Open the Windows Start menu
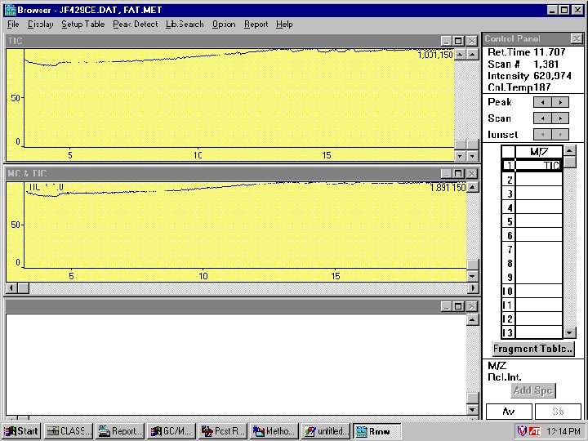588x441 pixels. pyautogui.click(x=21, y=431)
